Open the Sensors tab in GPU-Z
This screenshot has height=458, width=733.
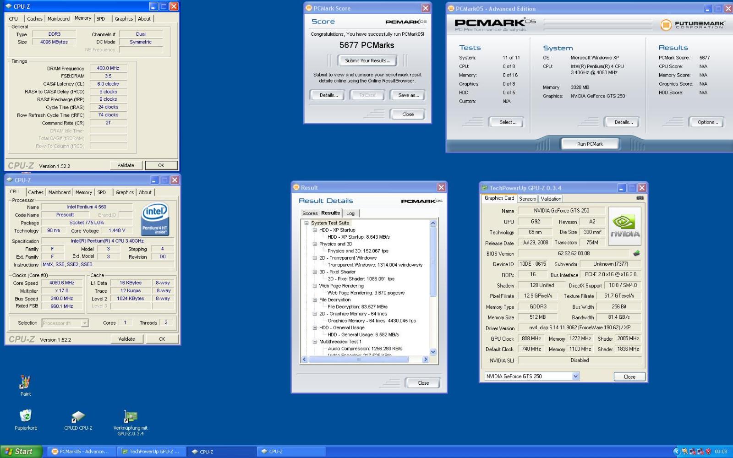[x=527, y=199]
